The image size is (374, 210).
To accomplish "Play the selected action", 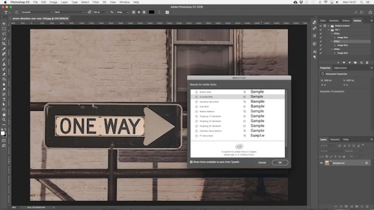I will [x=349, y=62].
